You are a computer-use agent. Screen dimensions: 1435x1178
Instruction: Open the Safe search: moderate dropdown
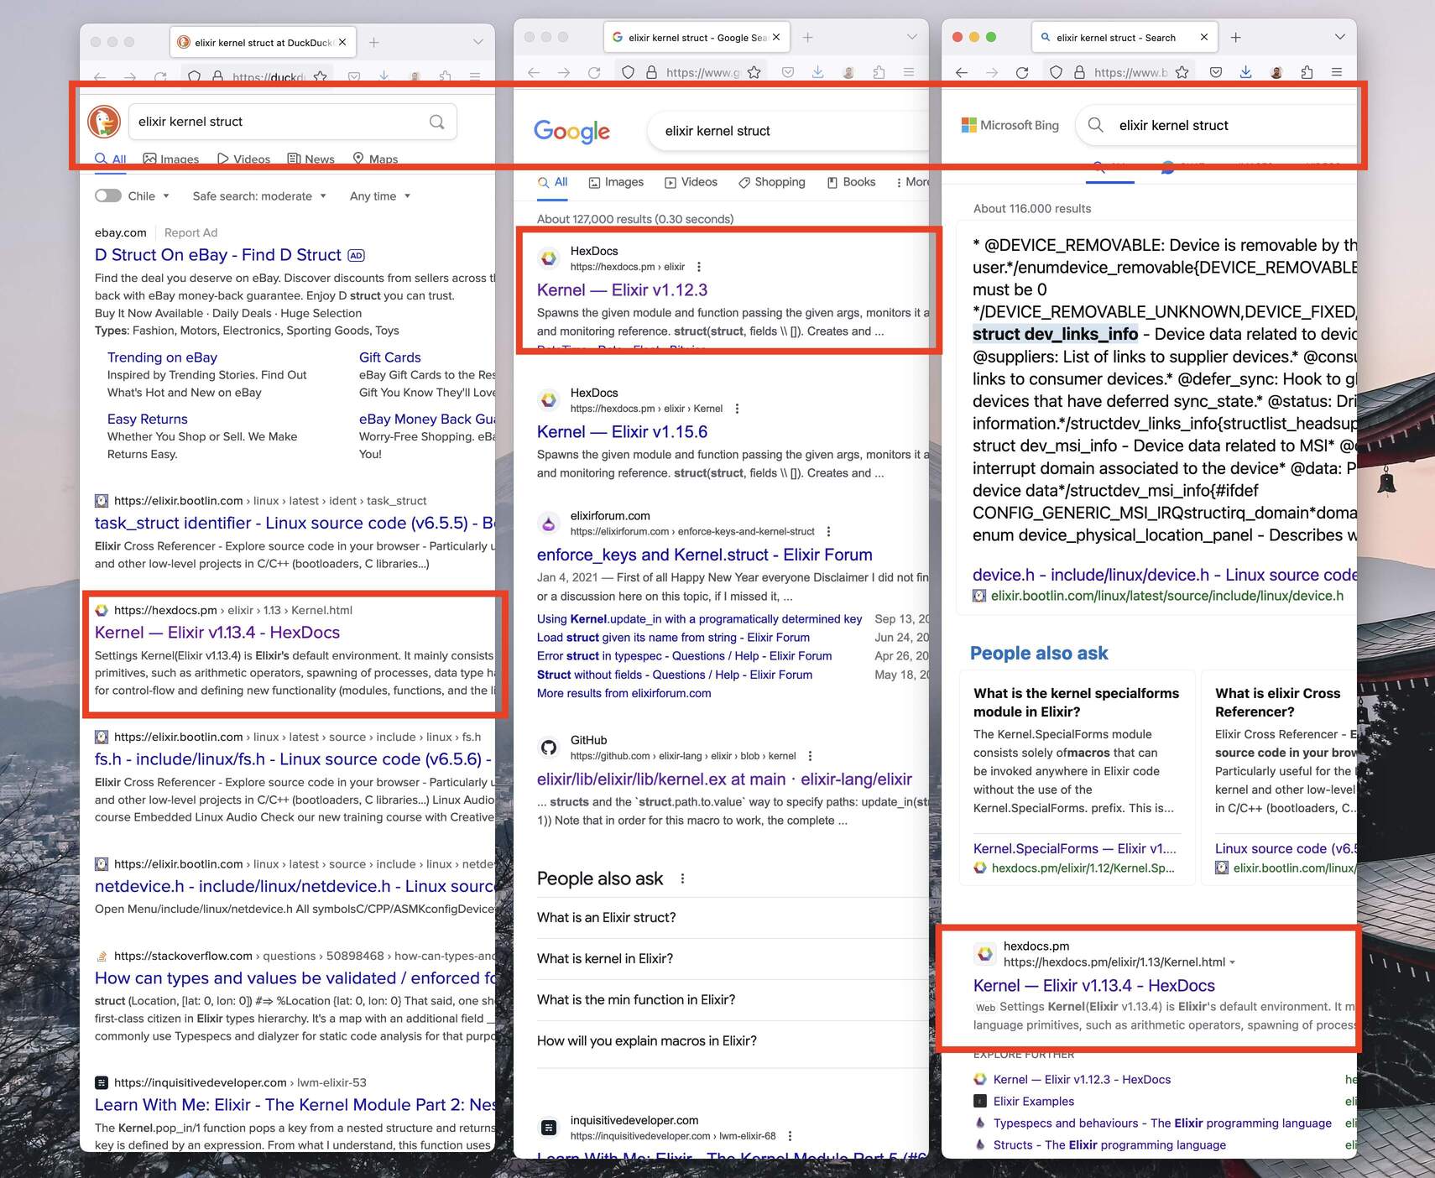pos(259,195)
